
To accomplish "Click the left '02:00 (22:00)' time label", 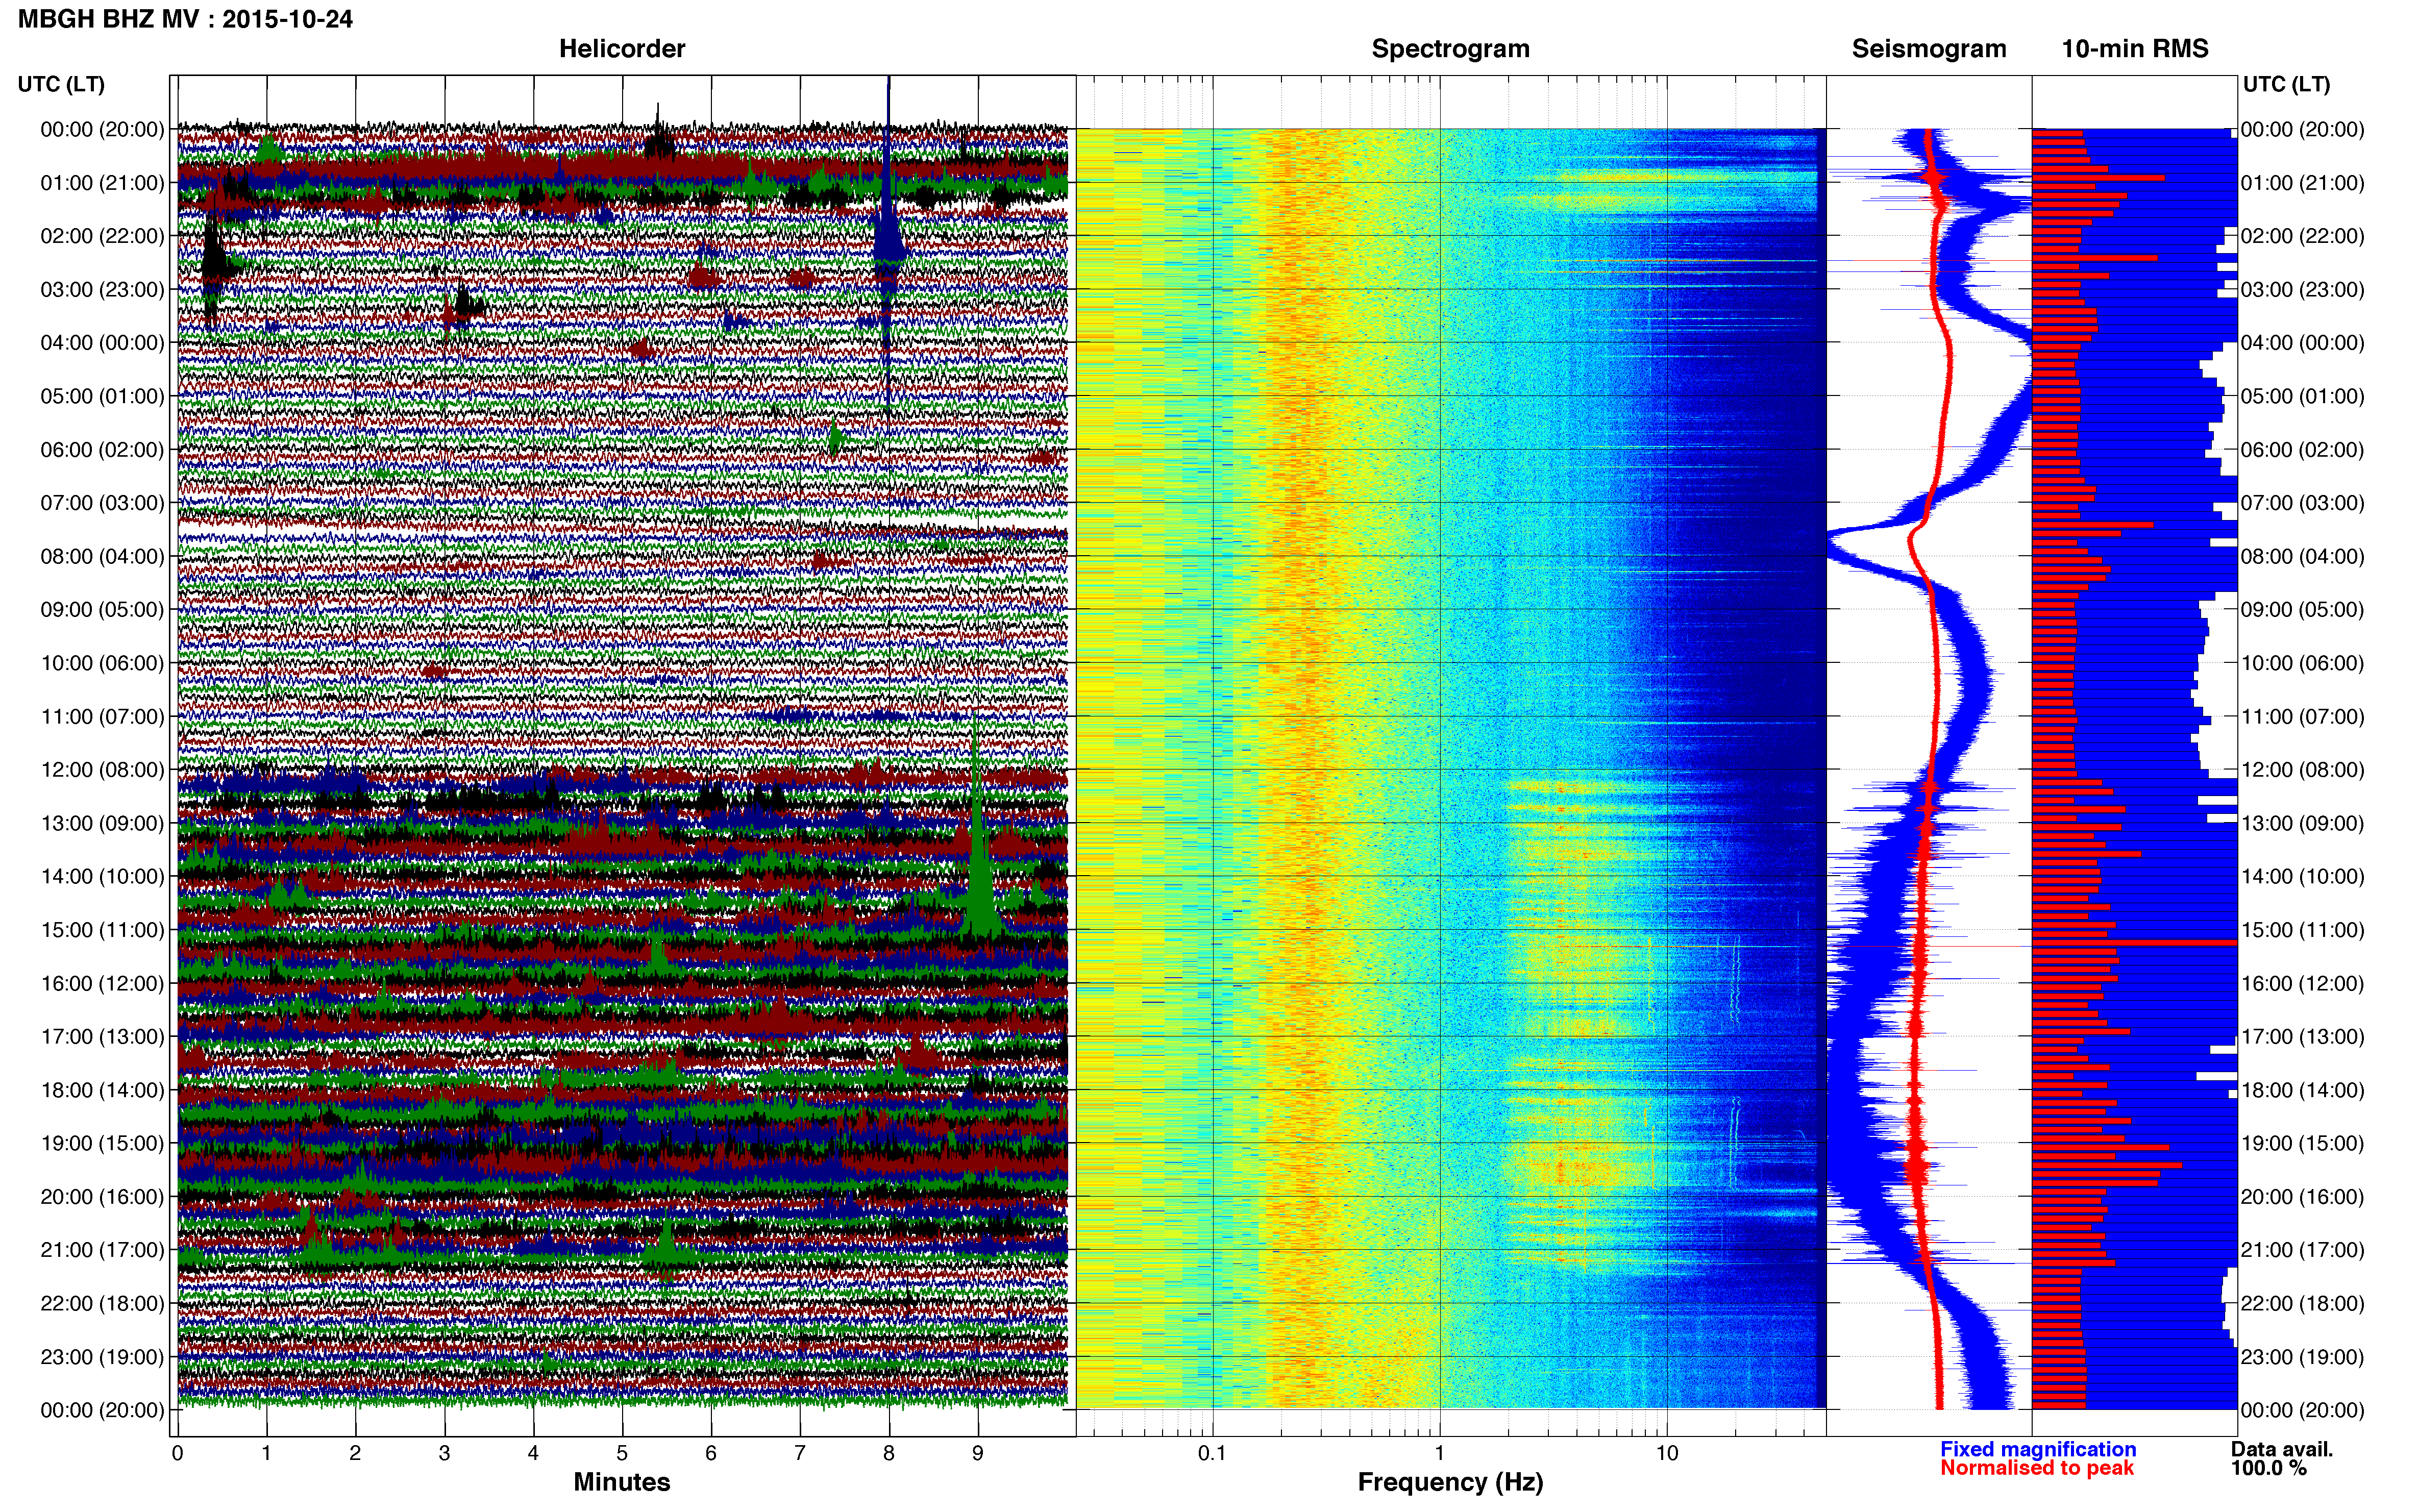I will coord(102,236).
